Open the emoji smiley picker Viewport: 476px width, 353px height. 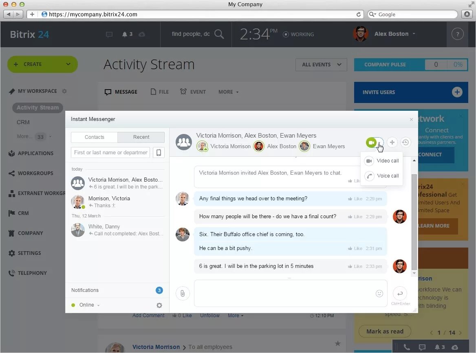[x=379, y=293]
